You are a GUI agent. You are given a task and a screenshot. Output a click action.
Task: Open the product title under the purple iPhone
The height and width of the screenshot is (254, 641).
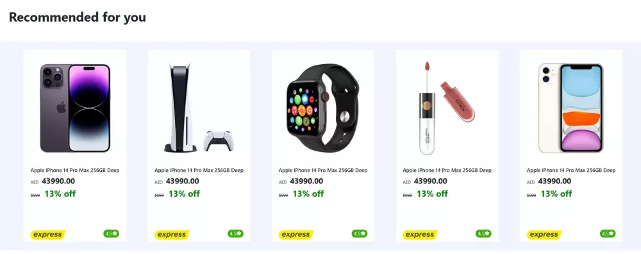click(x=75, y=170)
